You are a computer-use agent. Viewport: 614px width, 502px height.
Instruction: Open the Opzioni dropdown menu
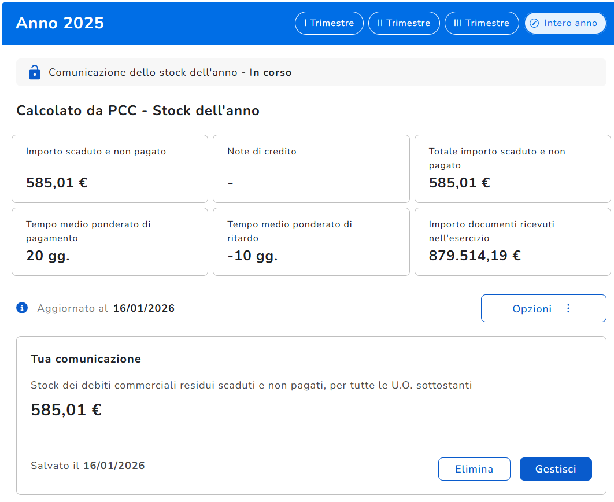tap(543, 308)
